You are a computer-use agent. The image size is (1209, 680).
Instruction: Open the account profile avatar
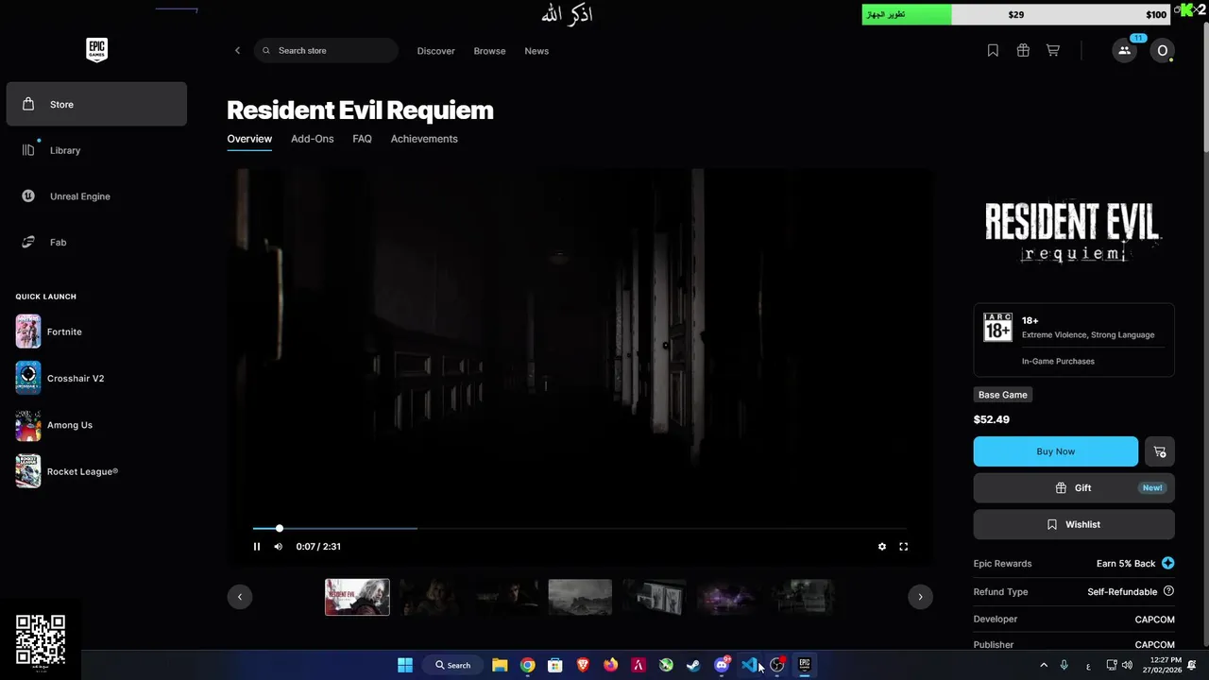[x=1163, y=51]
